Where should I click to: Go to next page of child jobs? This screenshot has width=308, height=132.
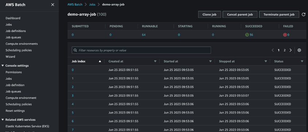(x=290, y=50)
